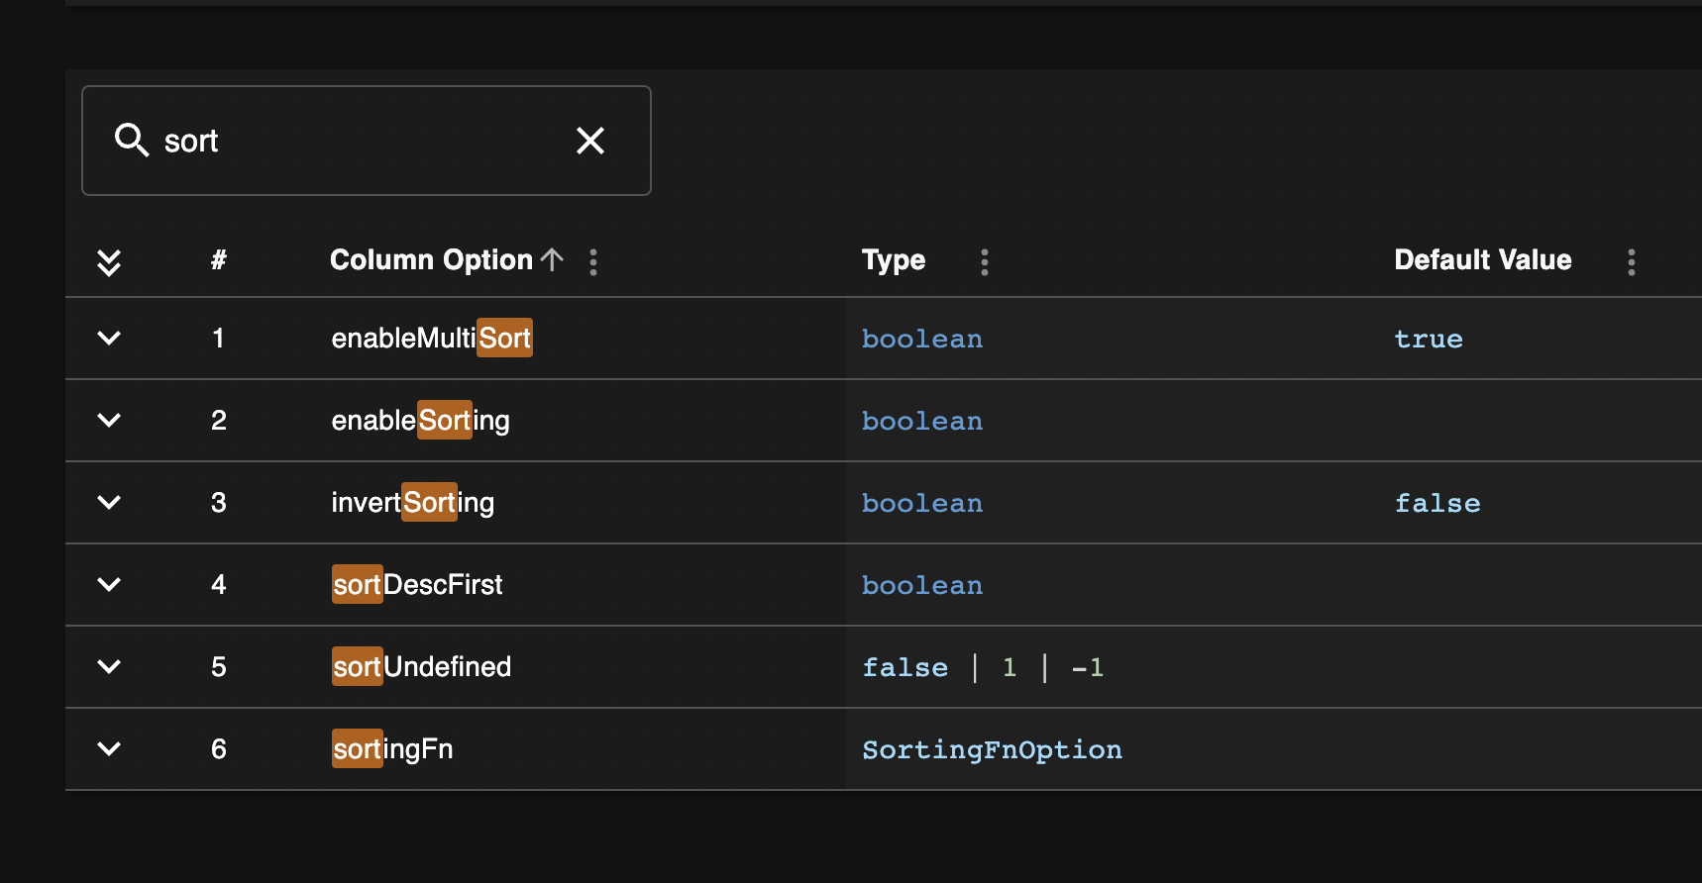This screenshot has height=883, width=1702.
Task: Click the # column header
Action: click(x=219, y=259)
